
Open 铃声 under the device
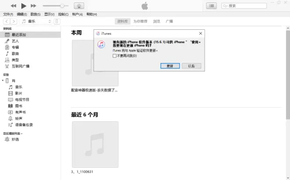(x=30, y=118)
